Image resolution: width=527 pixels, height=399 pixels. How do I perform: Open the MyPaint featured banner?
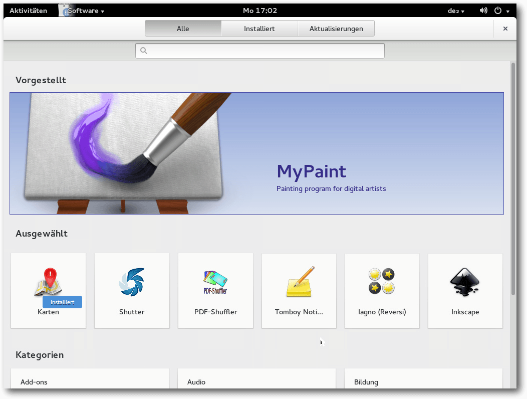pyautogui.click(x=257, y=153)
